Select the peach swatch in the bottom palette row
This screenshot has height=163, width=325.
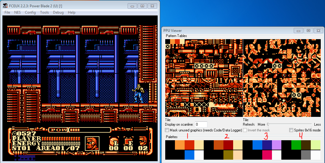(238, 155)
